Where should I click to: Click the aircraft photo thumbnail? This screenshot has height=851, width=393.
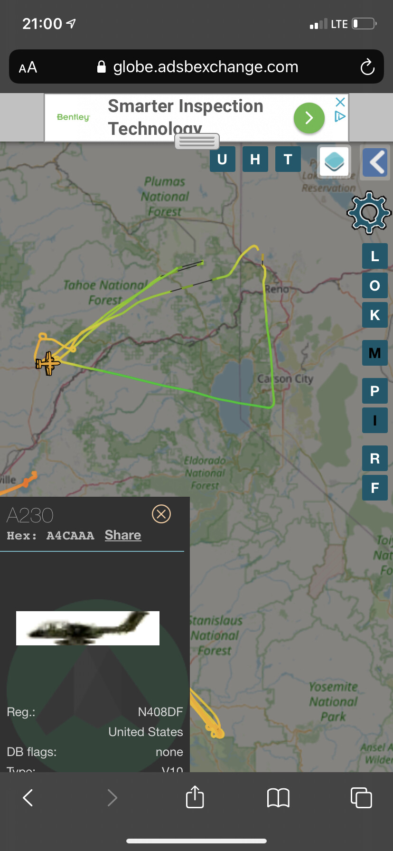click(88, 628)
